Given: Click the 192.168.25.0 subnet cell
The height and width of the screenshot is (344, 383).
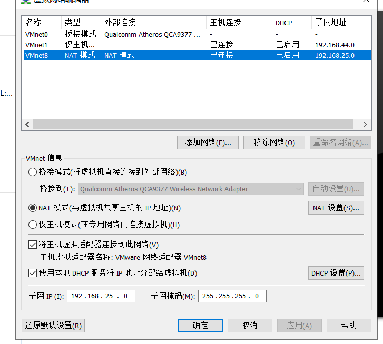Looking at the screenshot, I should (x=335, y=56).
